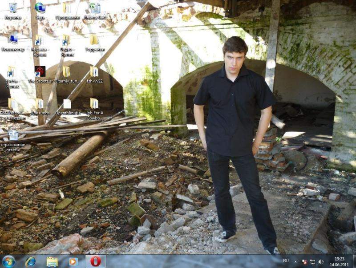Click the Windows Start button

(9, 261)
